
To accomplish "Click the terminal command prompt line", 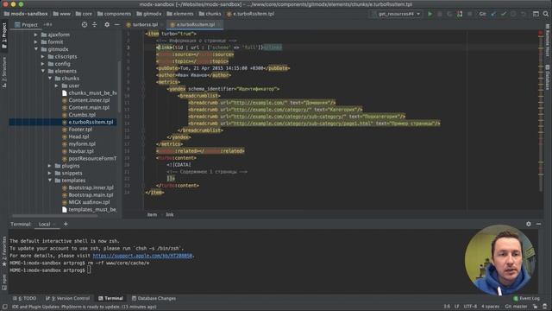I will [50, 270].
